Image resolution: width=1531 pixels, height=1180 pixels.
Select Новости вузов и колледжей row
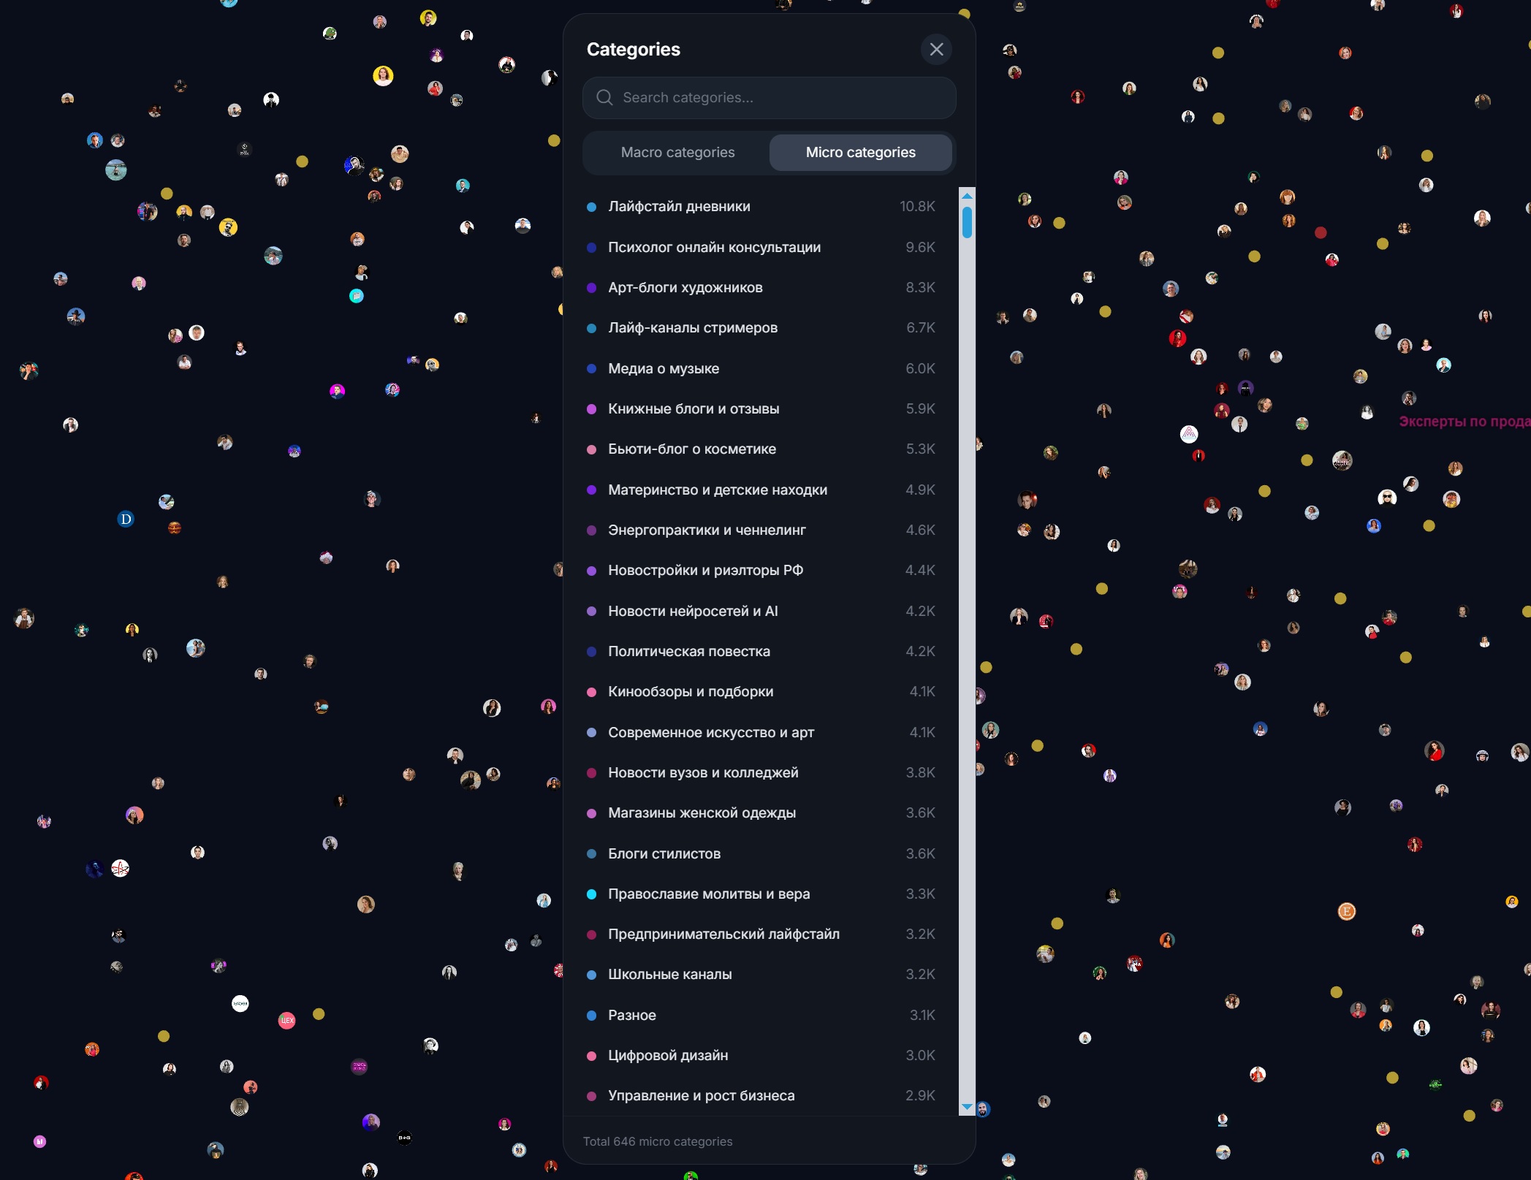click(x=761, y=773)
